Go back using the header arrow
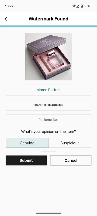This screenshot has width=97, height=216. click(x=6, y=19)
